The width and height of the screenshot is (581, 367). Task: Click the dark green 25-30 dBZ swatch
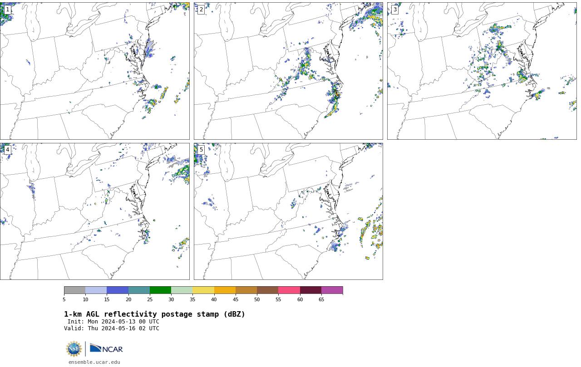pyautogui.click(x=160, y=290)
